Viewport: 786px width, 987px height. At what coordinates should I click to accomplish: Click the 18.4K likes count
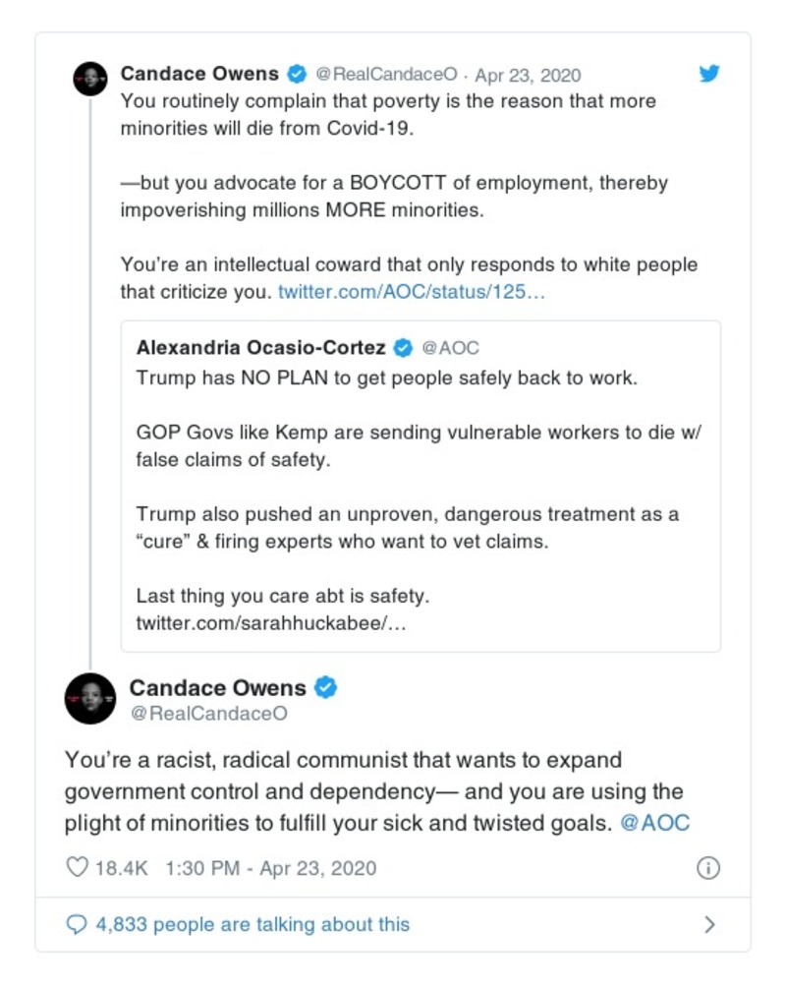point(121,868)
